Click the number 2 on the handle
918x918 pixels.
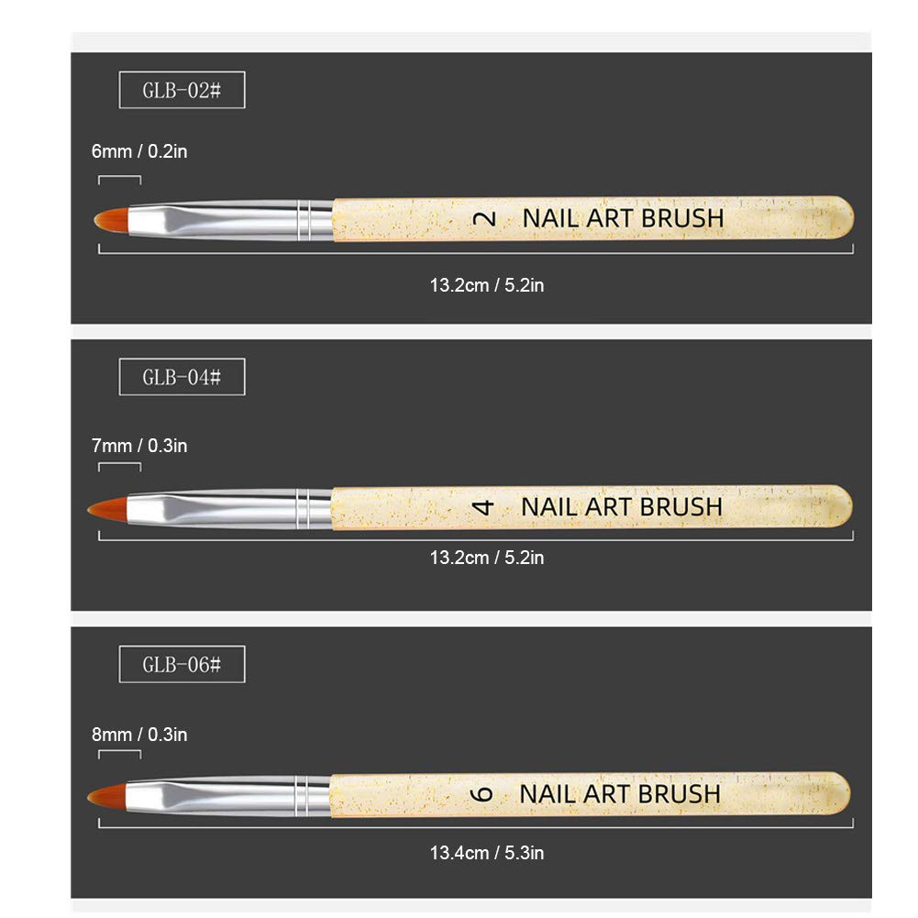[x=483, y=219]
